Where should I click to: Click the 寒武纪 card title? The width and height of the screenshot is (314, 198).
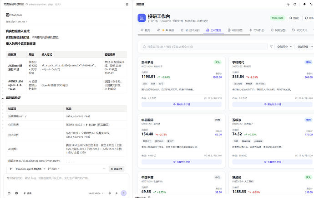coord(237,177)
